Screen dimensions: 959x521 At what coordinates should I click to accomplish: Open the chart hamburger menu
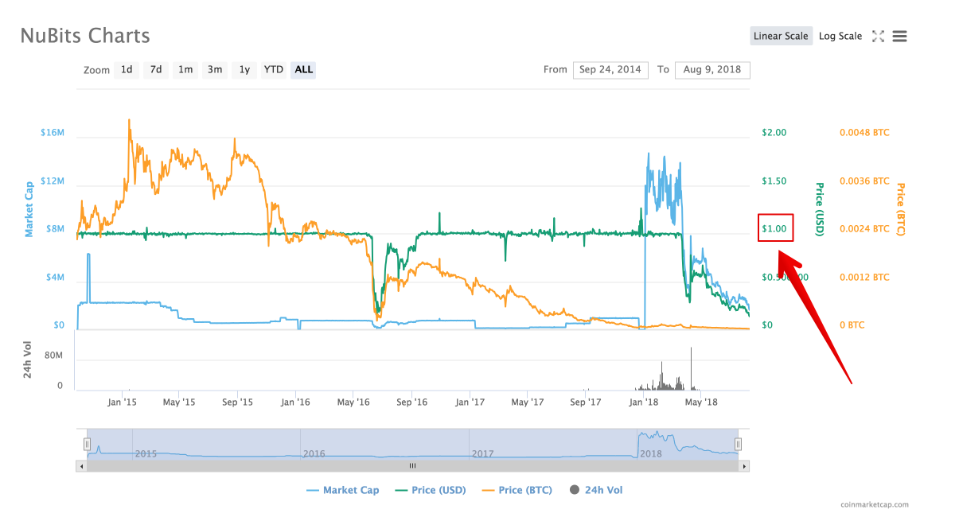pyautogui.click(x=900, y=36)
